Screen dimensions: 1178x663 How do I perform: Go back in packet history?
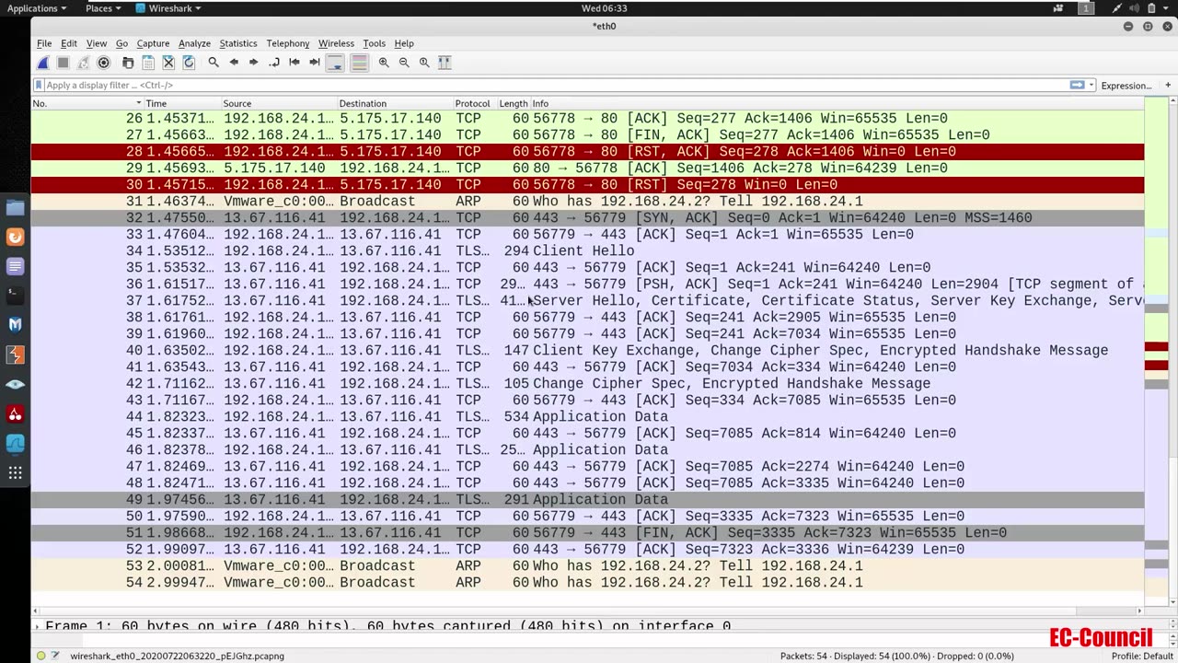234,63
